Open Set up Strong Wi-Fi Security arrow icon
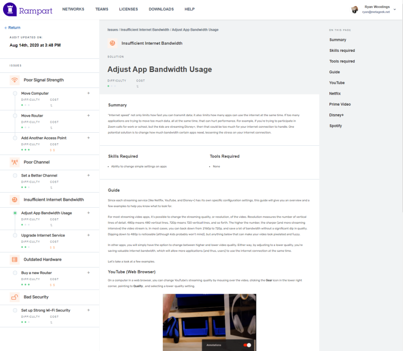This screenshot has height=351, width=403. 88,310
